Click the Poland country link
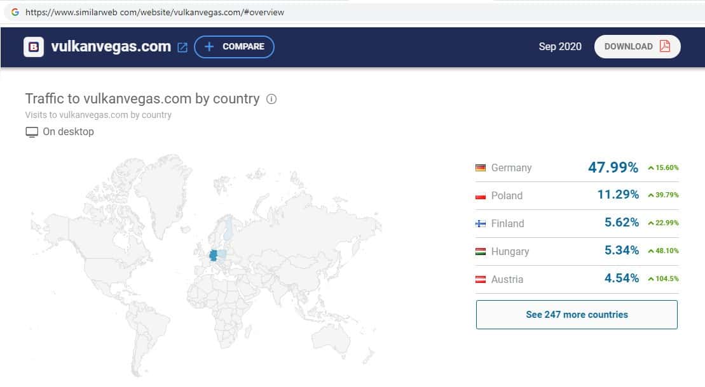705x387 pixels. click(x=507, y=196)
